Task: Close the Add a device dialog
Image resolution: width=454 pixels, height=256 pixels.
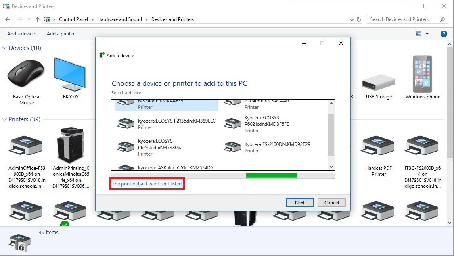Action: (341, 44)
